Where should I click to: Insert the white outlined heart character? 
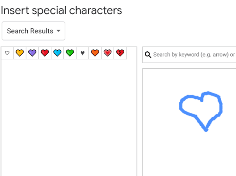pyautogui.click(x=7, y=53)
